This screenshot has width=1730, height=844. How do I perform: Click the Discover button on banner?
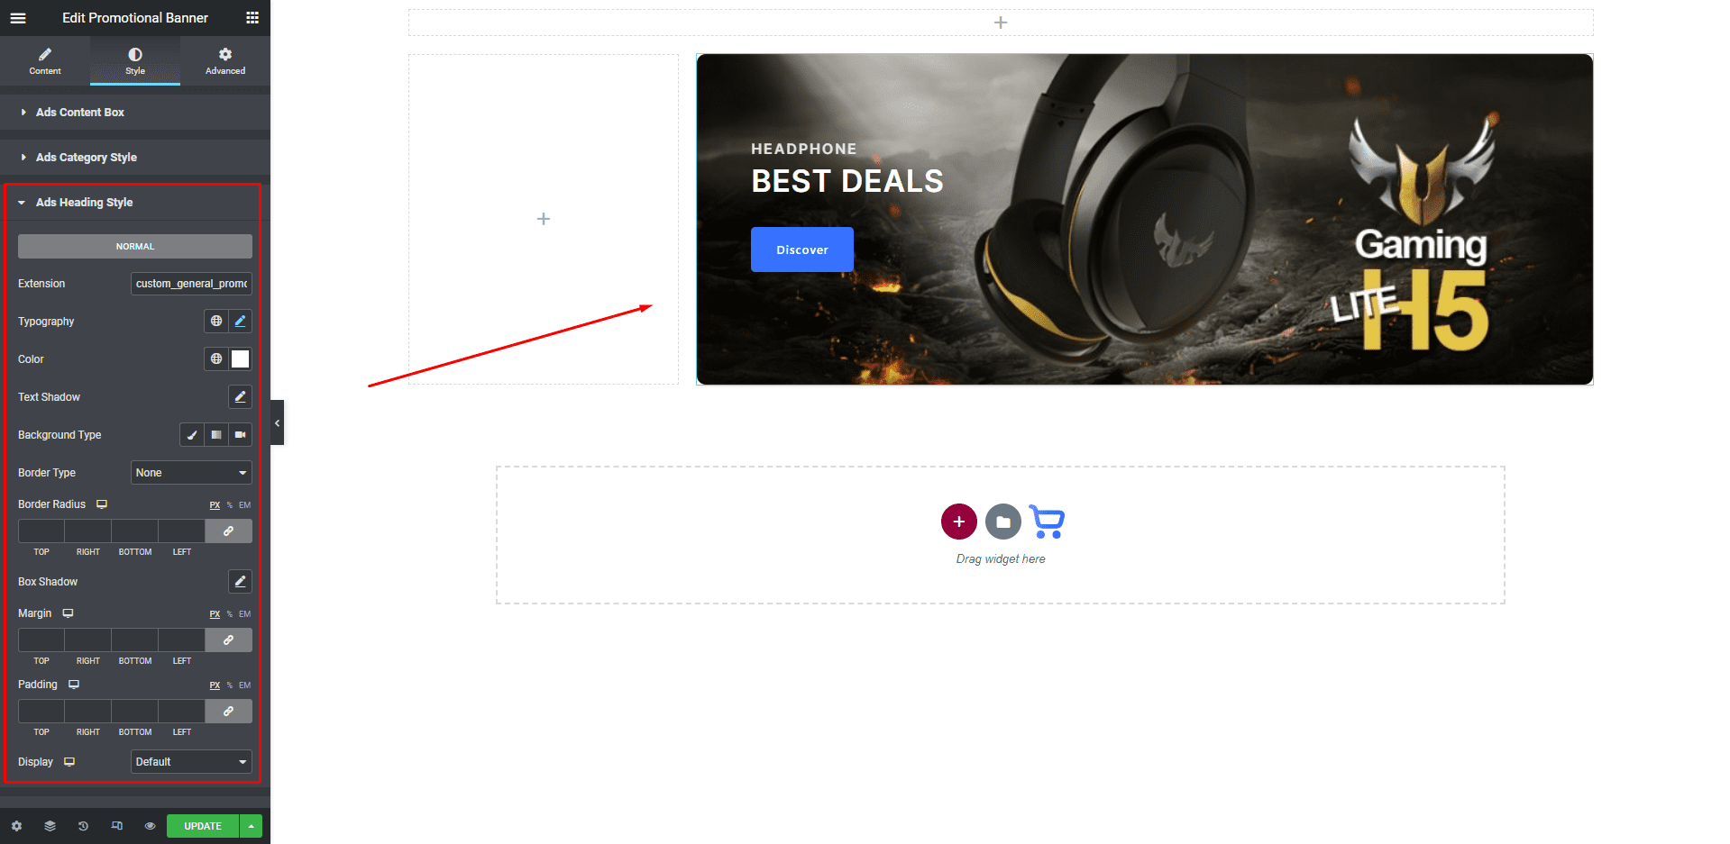(x=802, y=250)
